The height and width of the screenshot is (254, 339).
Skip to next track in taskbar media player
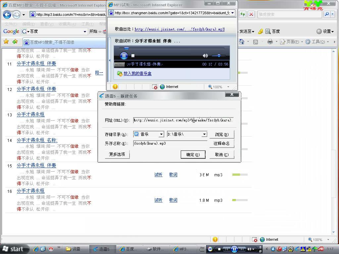click(242, 249)
